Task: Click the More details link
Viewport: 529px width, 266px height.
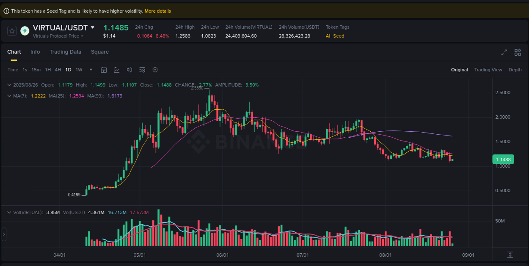Action: click(157, 11)
